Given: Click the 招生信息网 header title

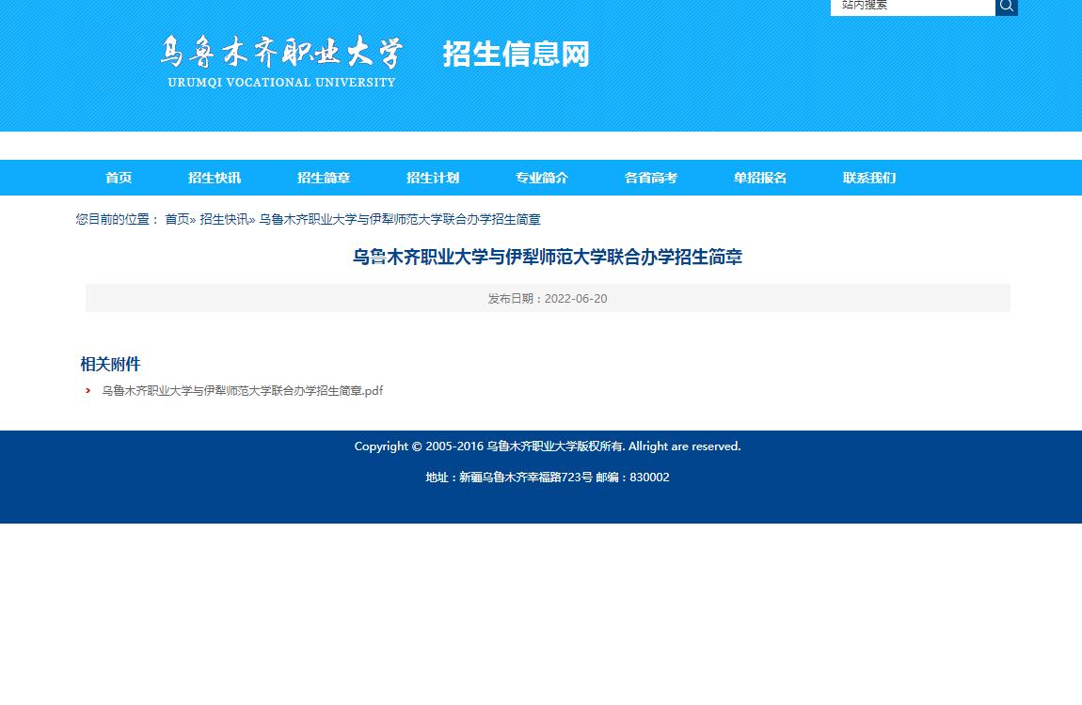Looking at the screenshot, I should click(517, 55).
